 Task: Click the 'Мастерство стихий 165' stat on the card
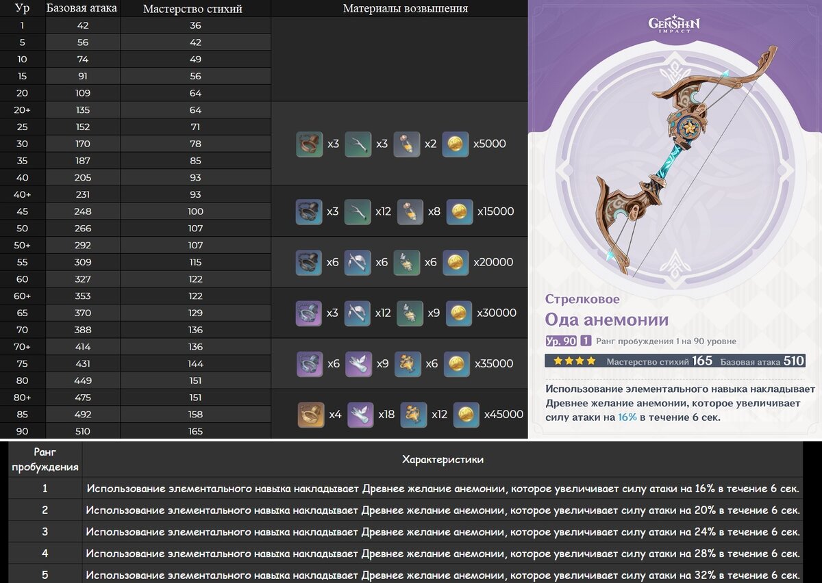[660, 361]
